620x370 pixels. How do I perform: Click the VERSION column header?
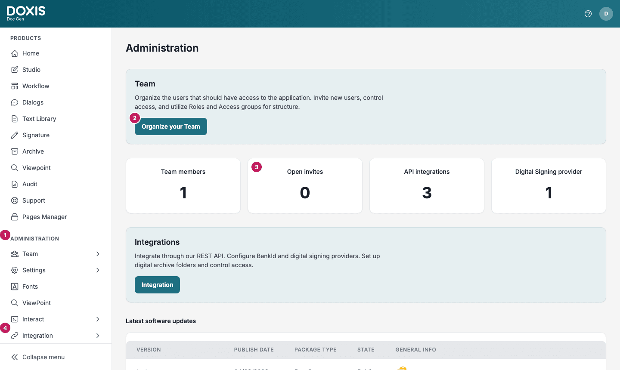pyautogui.click(x=149, y=350)
